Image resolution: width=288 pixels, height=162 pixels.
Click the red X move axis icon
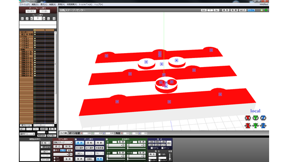point(248,126)
